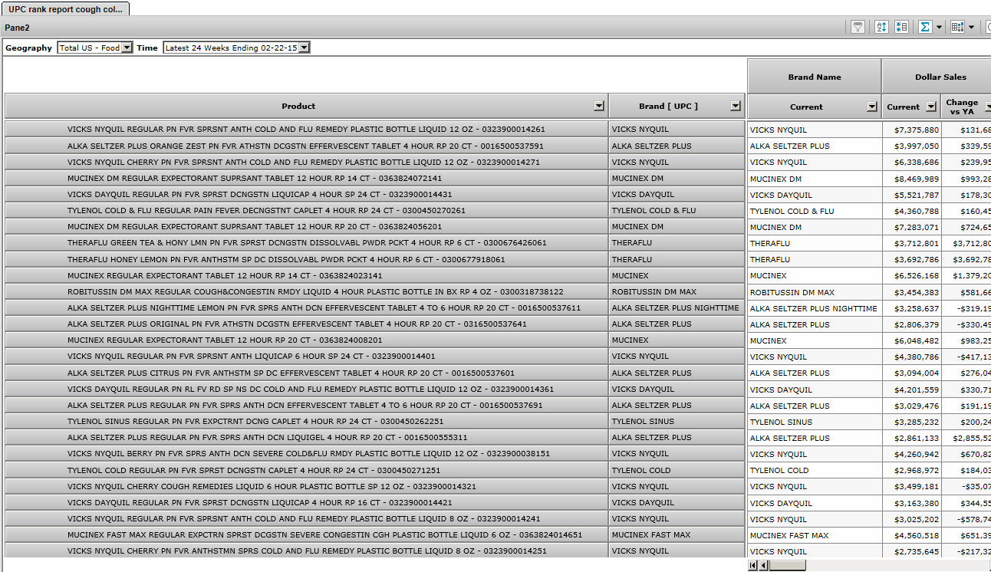Open the Sigma totals dropdown arrow

(939, 27)
